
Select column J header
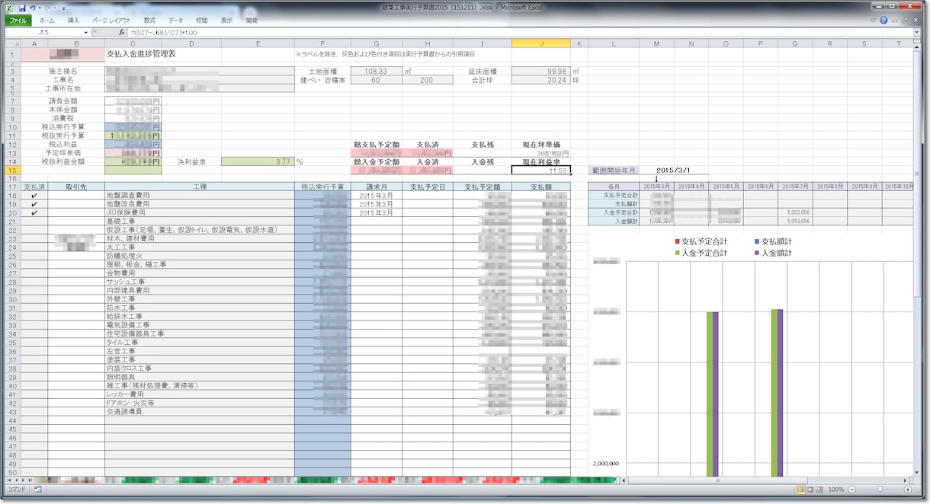pyautogui.click(x=540, y=43)
